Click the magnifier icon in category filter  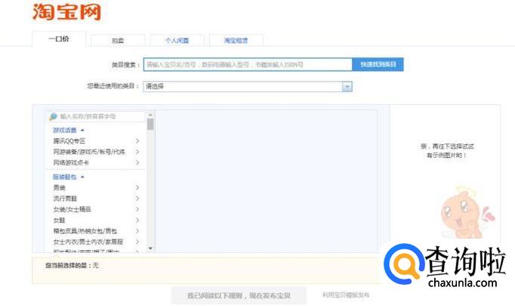[x=53, y=116]
